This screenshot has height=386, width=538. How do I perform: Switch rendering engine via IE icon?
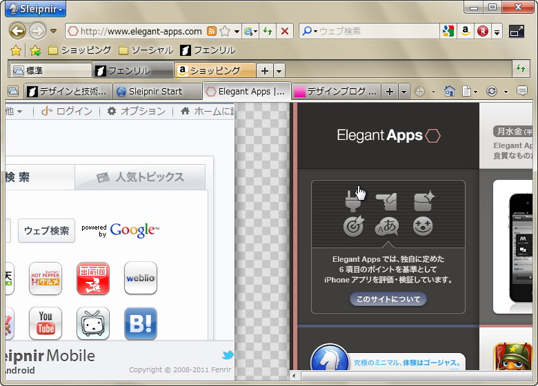point(250,32)
